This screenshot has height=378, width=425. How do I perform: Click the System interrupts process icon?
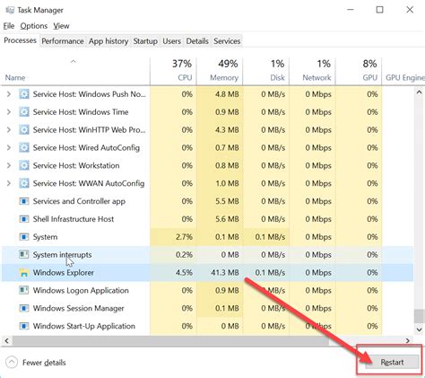tap(24, 255)
